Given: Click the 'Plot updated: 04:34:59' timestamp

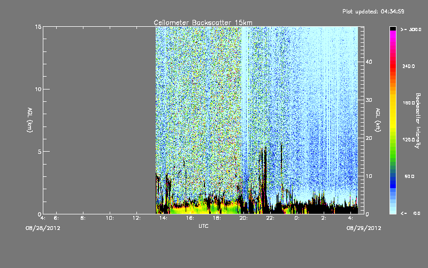Looking at the screenshot, I should coord(373,11).
